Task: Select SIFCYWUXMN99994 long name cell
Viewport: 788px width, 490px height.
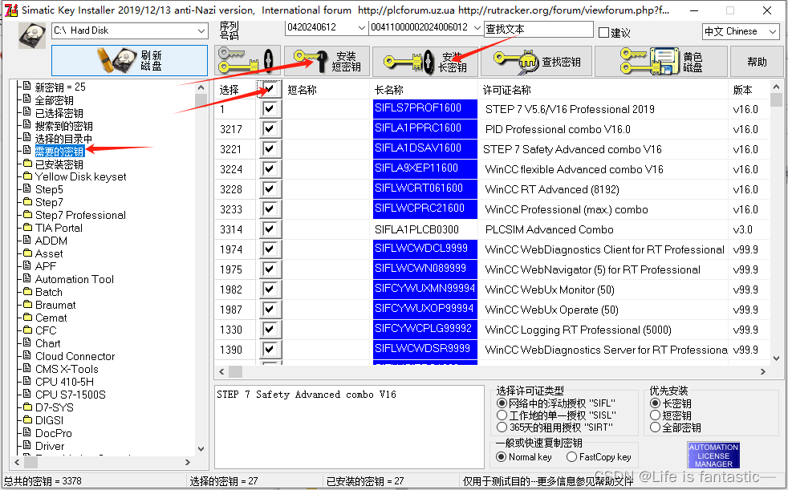Action: click(x=425, y=290)
